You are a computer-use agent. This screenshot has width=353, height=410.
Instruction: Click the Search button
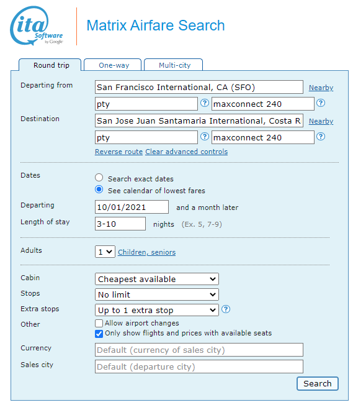(x=318, y=383)
